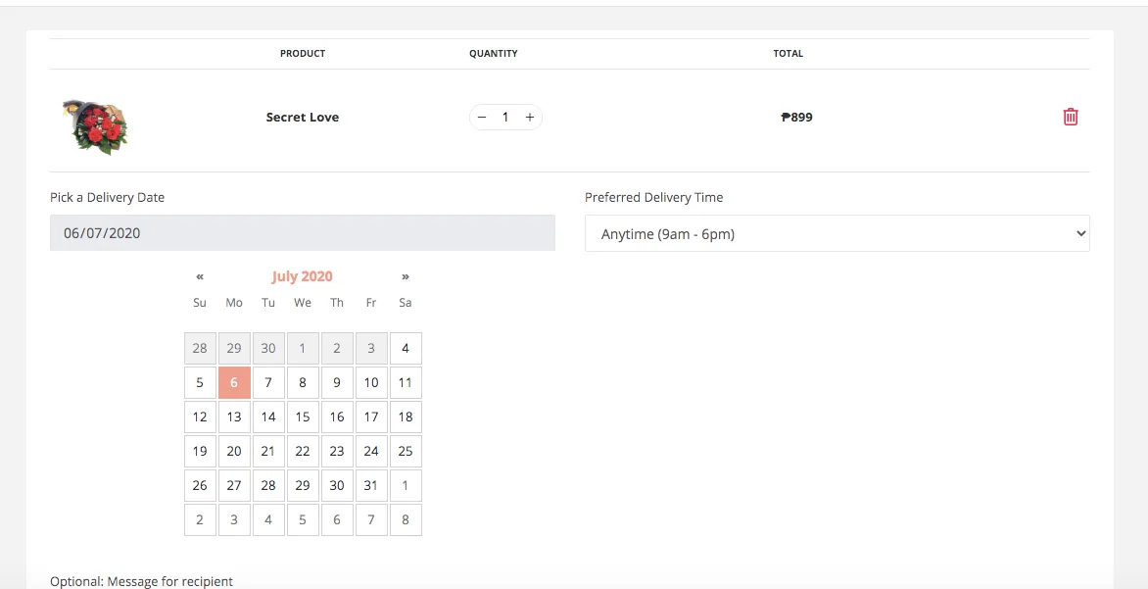
Task: Pick July 25 date cell
Action: [406, 451]
